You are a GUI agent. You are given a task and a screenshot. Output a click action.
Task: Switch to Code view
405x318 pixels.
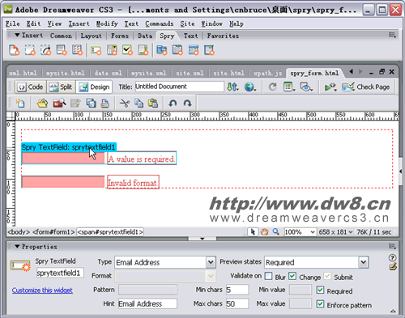(x=30, y=87)
